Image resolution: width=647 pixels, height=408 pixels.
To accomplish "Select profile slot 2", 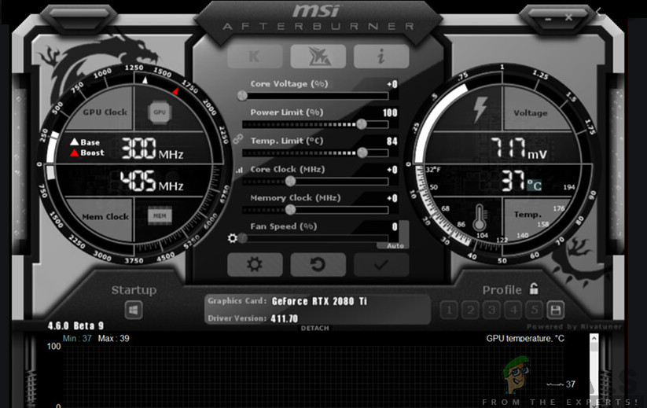I will click(x=470, y=310).
